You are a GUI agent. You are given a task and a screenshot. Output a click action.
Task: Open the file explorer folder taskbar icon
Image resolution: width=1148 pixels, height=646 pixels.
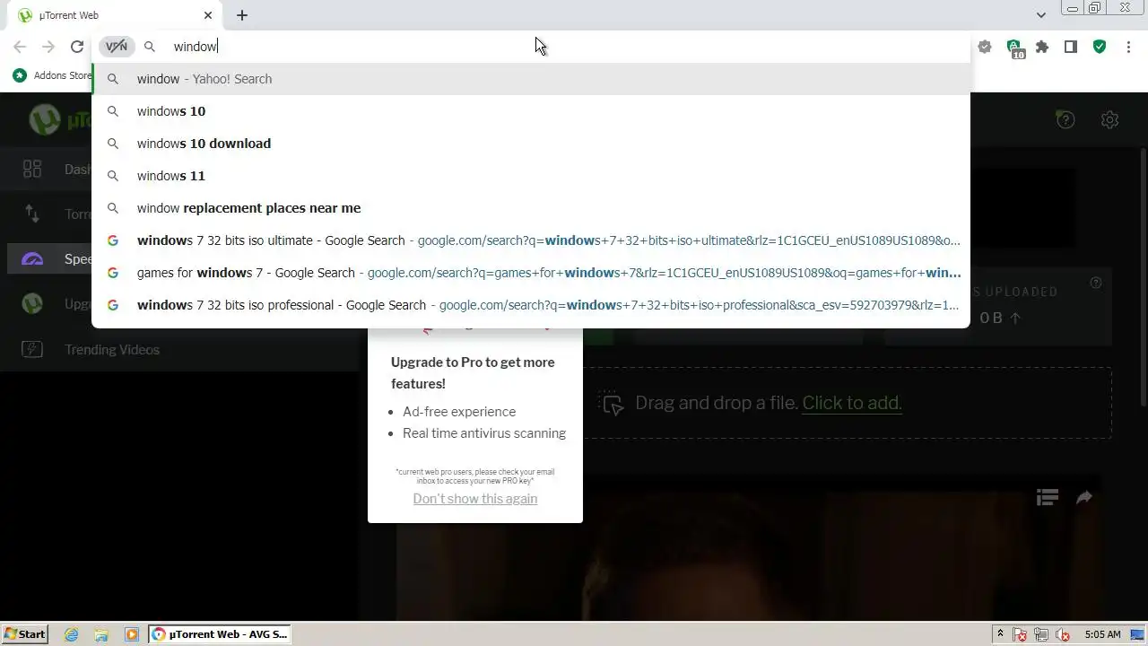pyautogui.click(x=101, y=634)
